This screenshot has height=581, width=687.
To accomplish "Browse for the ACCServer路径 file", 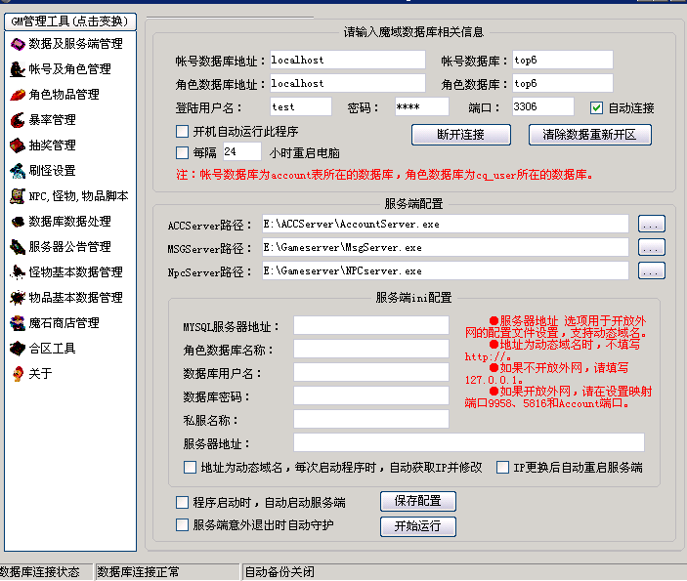I will [652, 225].
